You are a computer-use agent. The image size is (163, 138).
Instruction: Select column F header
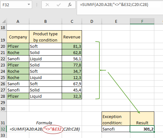click(x=142, y=21)
